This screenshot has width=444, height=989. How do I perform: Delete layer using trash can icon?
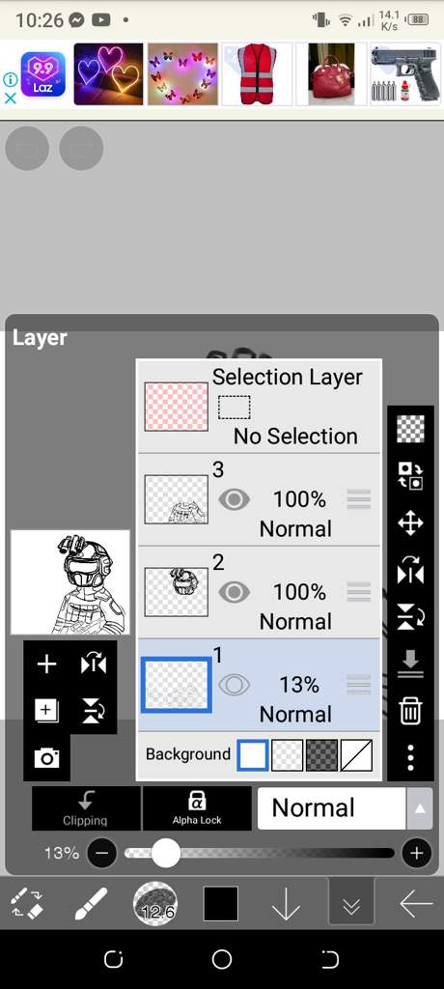[410, 711]
